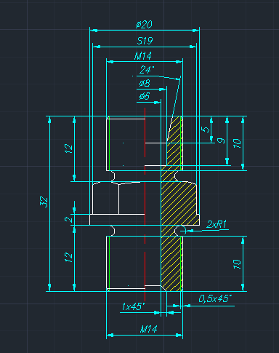Click the 32 overall length dimension
Viewport: 279px width, 353px height.
tap(44, 202)
